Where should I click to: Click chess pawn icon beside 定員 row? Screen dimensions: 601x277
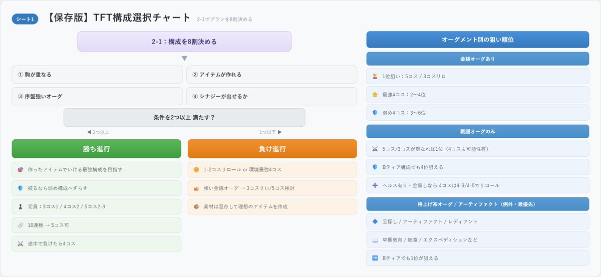pos(21,207)
